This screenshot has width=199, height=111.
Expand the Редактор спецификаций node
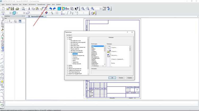coord(68,74)
